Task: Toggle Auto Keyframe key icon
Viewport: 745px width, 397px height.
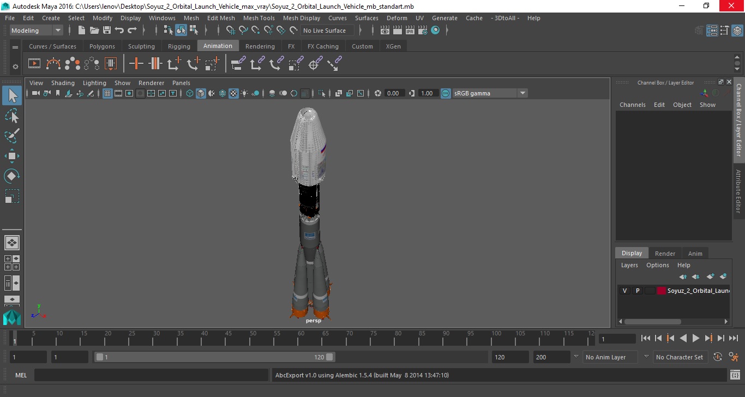Action: (718, 357)
